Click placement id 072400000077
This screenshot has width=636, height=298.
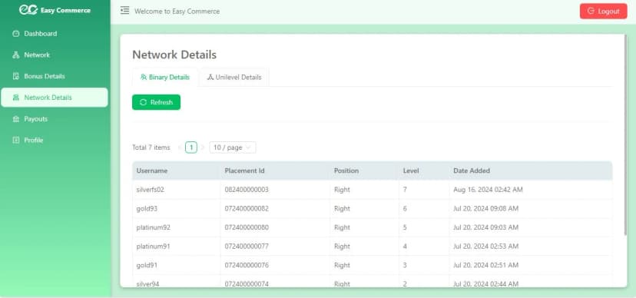tap(247, 246)
